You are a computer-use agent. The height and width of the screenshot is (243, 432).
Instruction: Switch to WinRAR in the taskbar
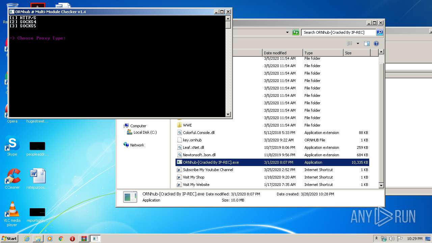click(84, 239)
